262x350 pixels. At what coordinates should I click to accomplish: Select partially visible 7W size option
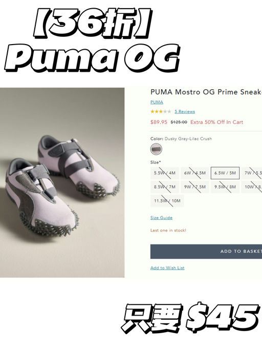click(252, 173)
